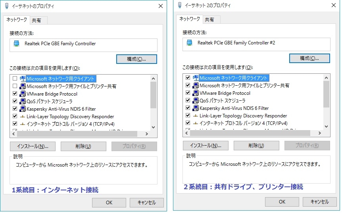Select Realtek PCIe GBE Family Controller field
The image size is (342, 213).
[x=83, y=45]
